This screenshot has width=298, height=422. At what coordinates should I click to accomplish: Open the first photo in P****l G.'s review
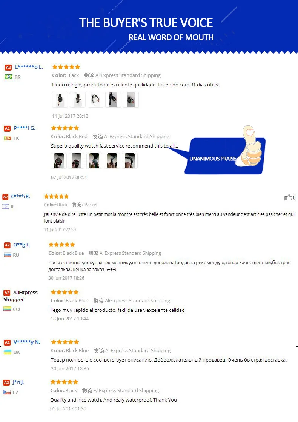pos(58,161)
